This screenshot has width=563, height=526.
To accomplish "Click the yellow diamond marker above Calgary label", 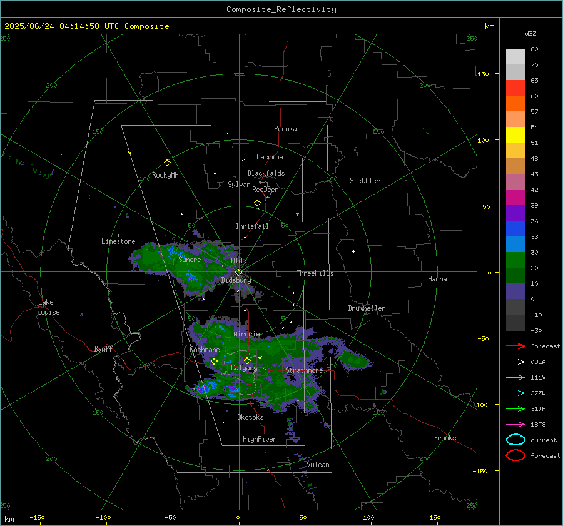I will (247, 360).
